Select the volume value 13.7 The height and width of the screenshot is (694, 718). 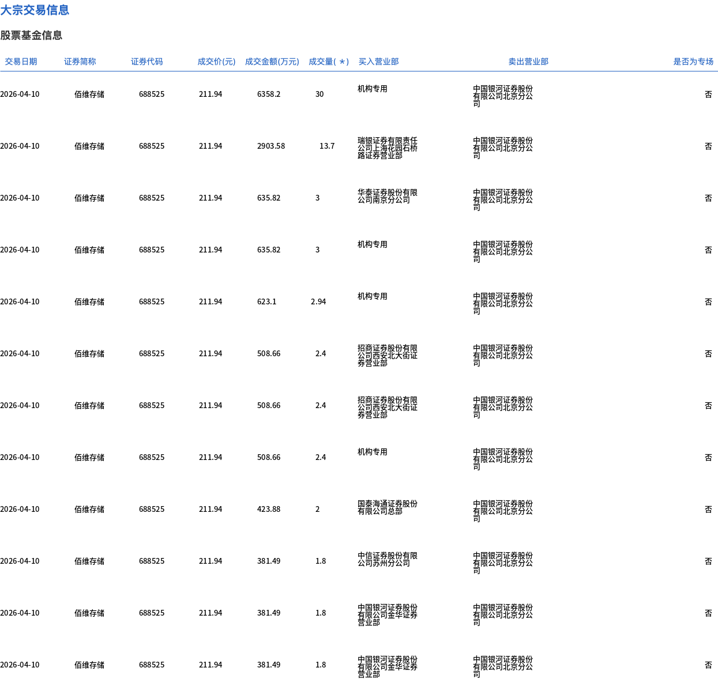tap(327, 146)
